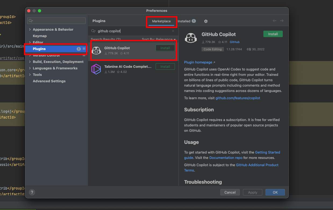Go back with the left arrow
Screen dimensions: 333x210
274,21
